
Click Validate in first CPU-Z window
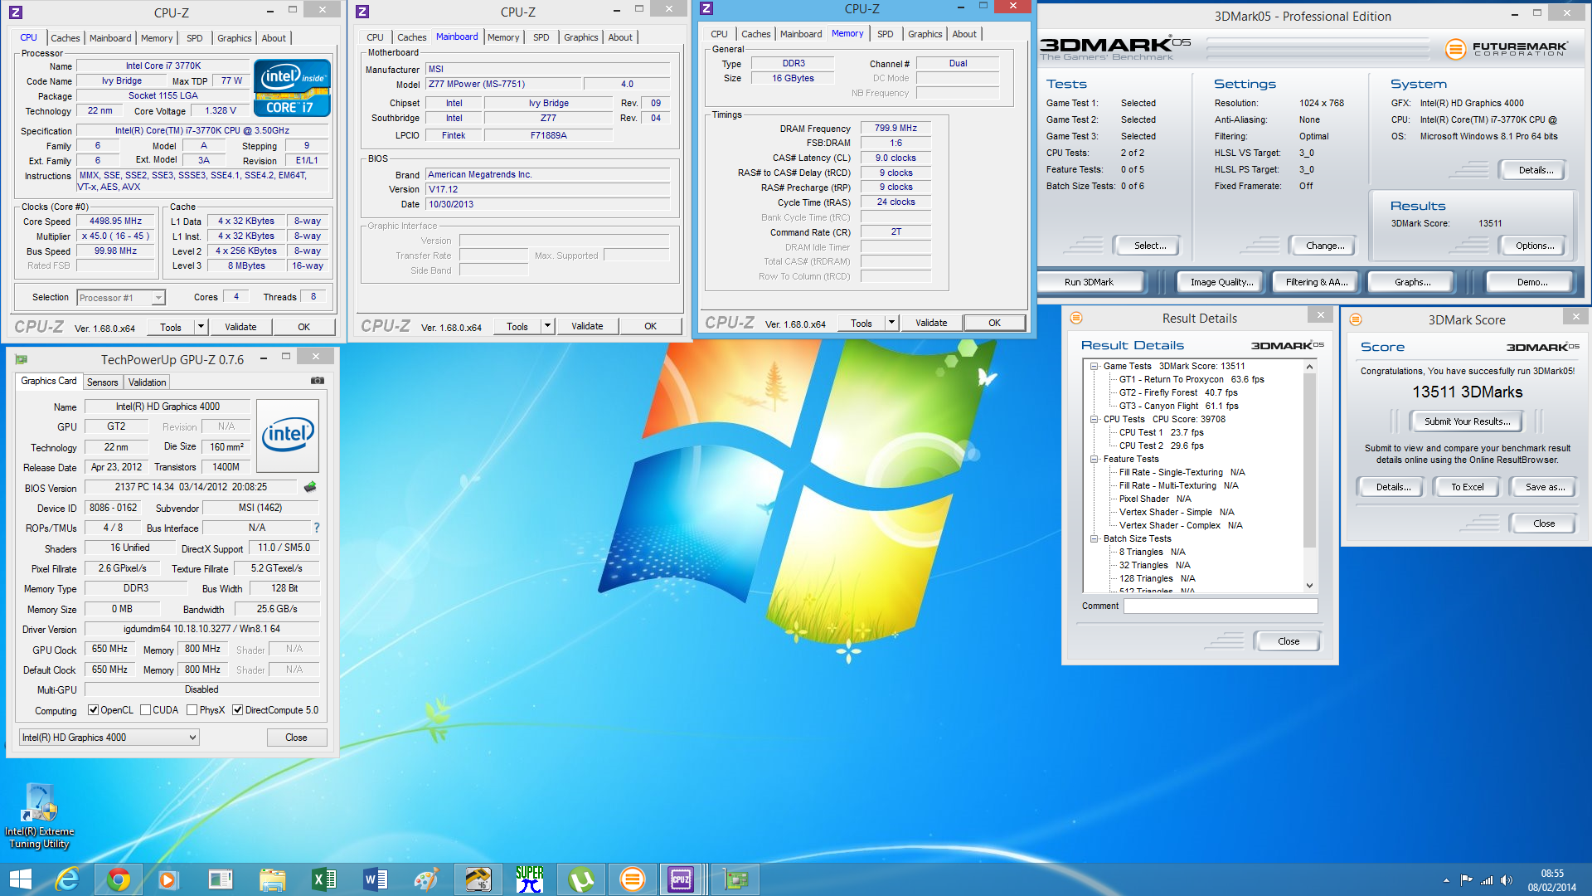240,327
